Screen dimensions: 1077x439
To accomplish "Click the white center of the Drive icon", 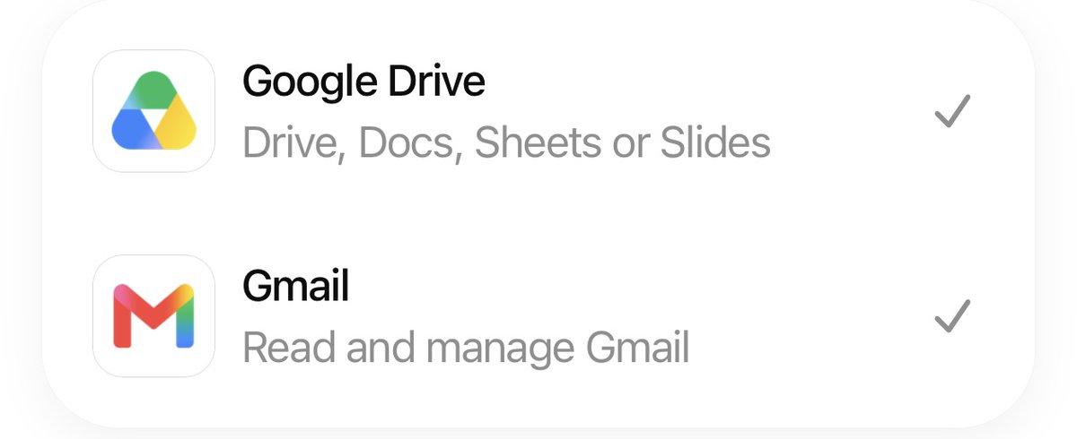I will (154, 116).
